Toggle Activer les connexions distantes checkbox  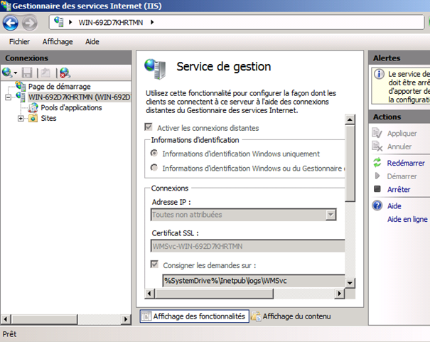[x=149, y=128]
